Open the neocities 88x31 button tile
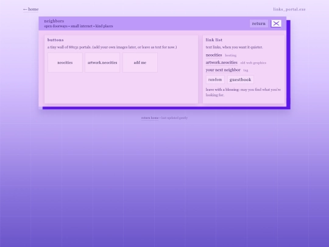Viewport: 329px width, 247px height. (65, 63)
